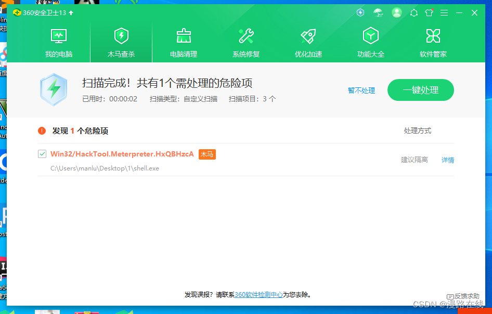The height and width of the screenshot is (314, 492).
Task: Click the threat name Win32/HackTool.Meterpreter.HxQBHzcA
Action: click(x=122, y=154)
